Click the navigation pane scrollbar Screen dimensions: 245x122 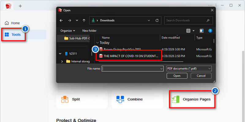point(92,54)
